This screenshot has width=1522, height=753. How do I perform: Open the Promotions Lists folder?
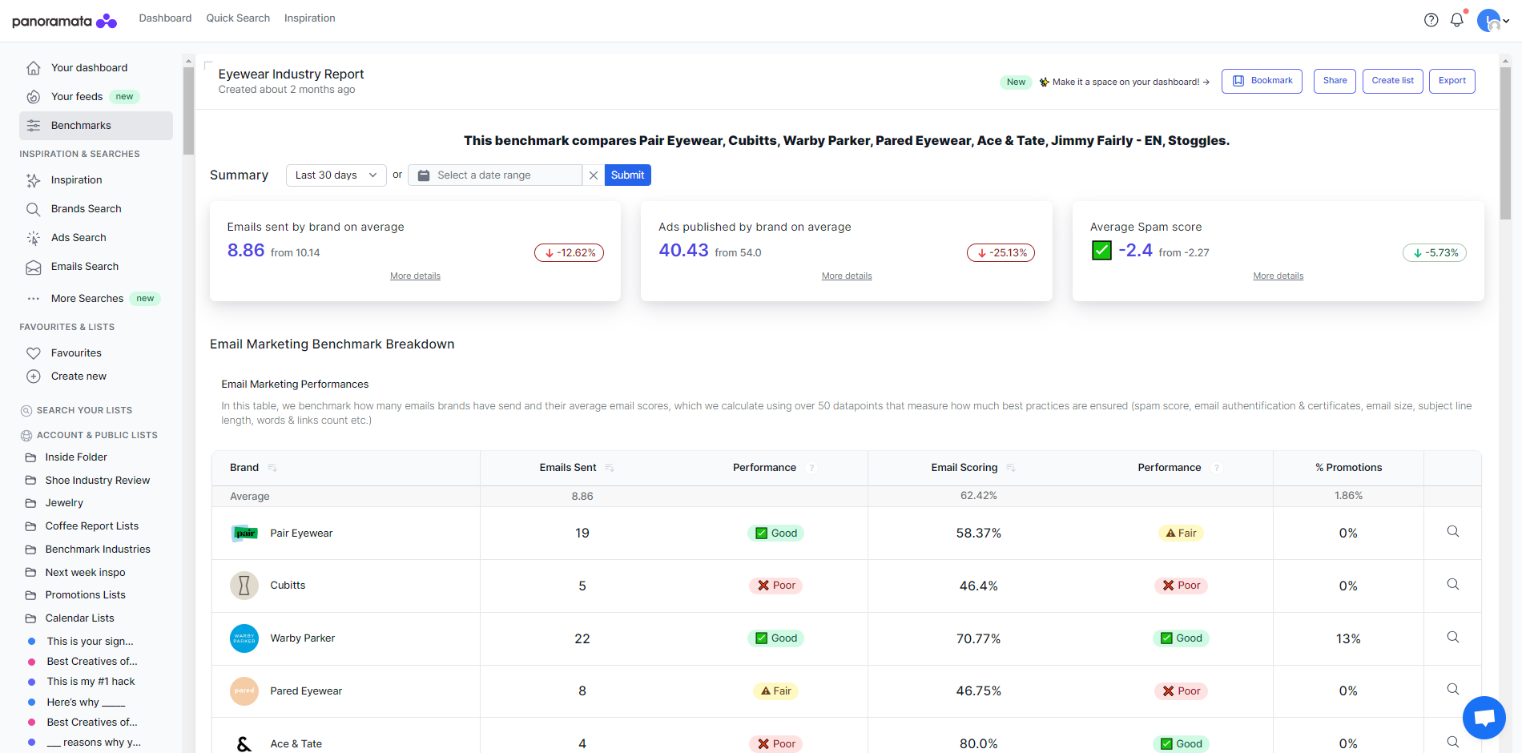pyautogui.click(x=85, y=595)
